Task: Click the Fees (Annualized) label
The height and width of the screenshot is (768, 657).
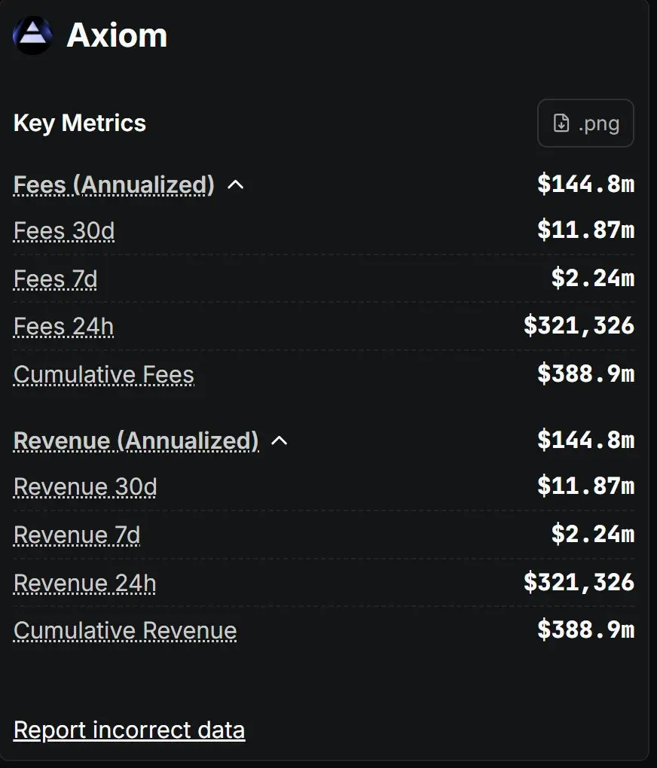Action: (114, 184)
